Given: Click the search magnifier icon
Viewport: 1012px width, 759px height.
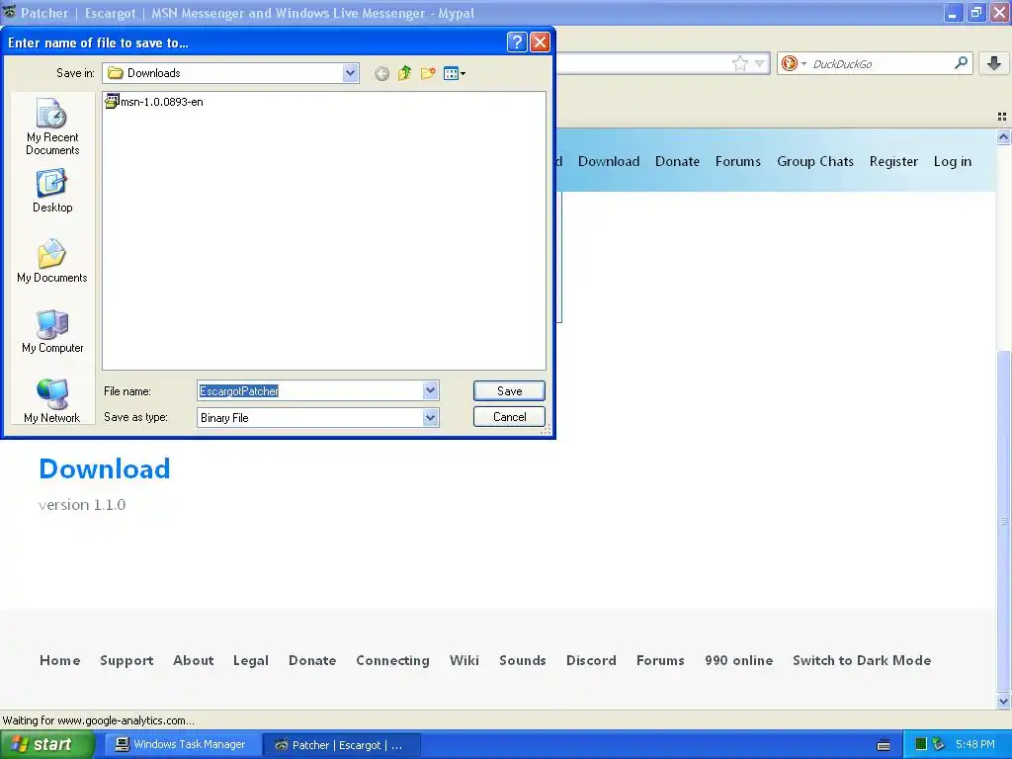Looking at the screenshot, I should coord(961,62).
